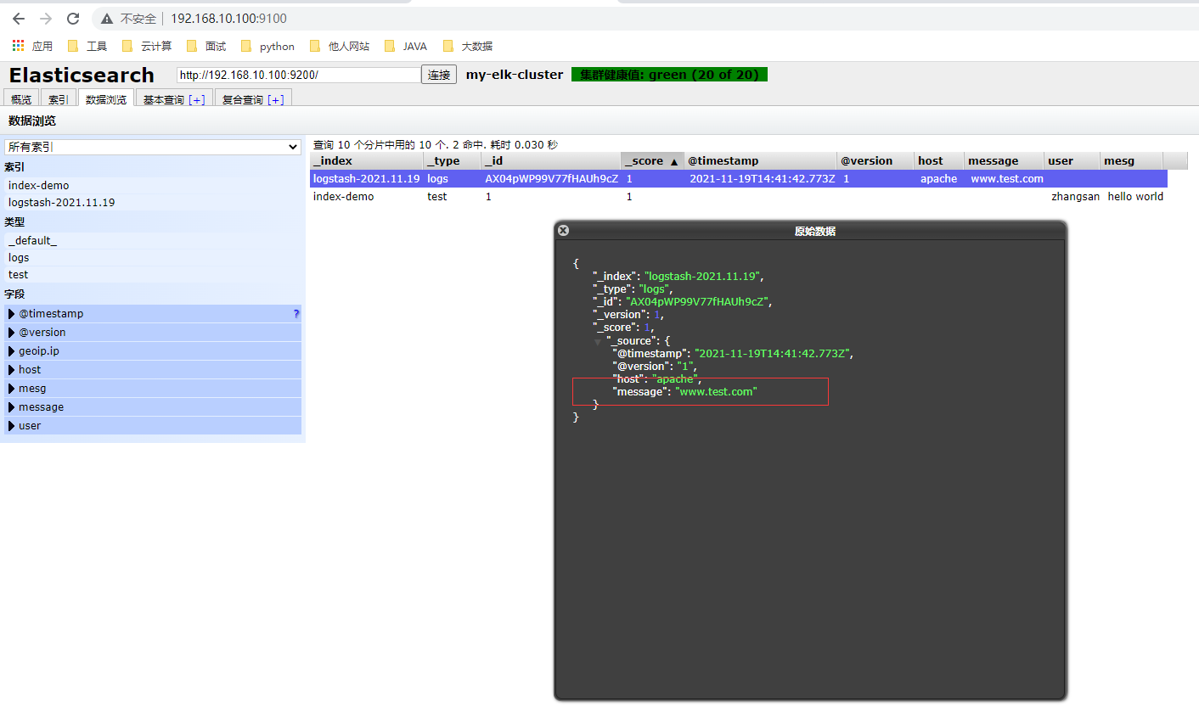Screen dimensions: 1199x723
Task: Sort by the @version column header
Action: [875, 160]
